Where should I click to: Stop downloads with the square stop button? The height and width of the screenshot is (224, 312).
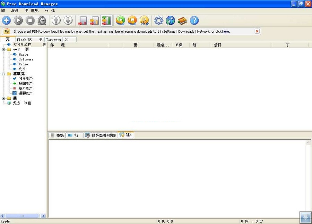30,20
